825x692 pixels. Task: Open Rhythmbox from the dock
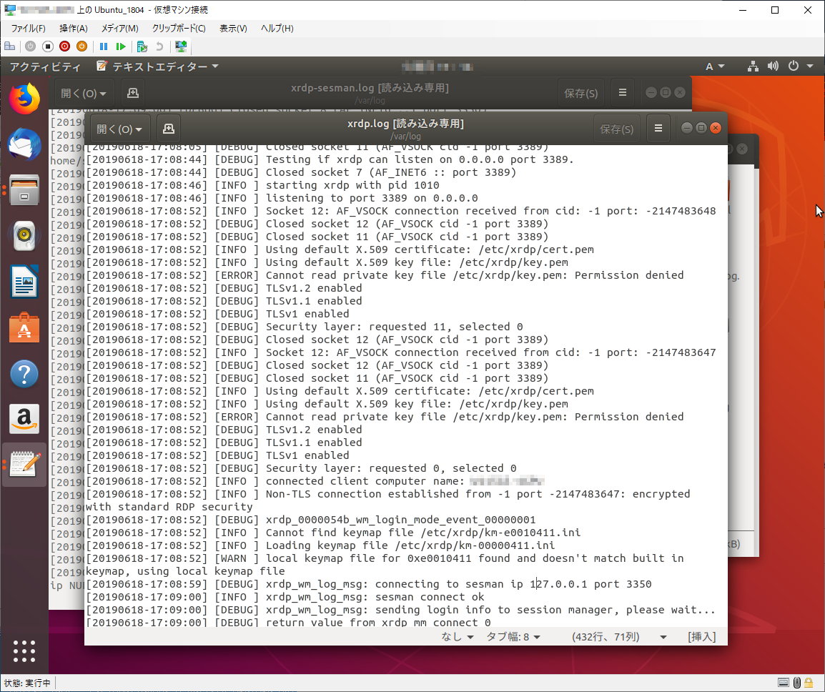coord(24,236)
